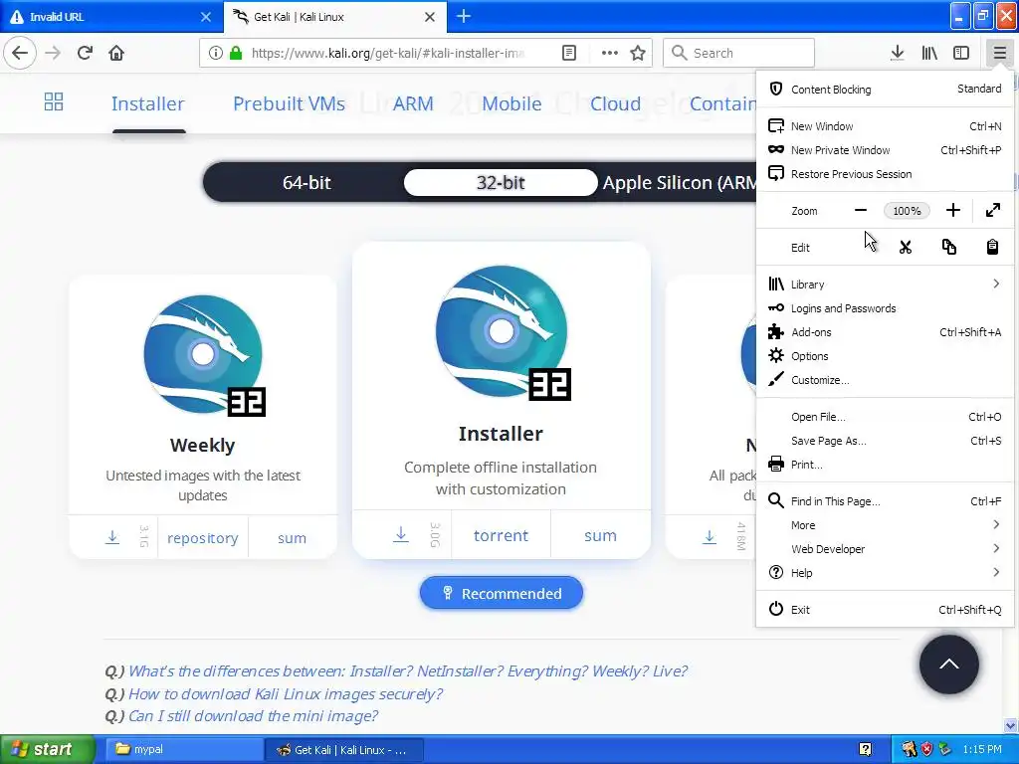This screenshot has width=1019, height=764.
Task: Choose Find in This Page...
Action: (x=885, y=501)
